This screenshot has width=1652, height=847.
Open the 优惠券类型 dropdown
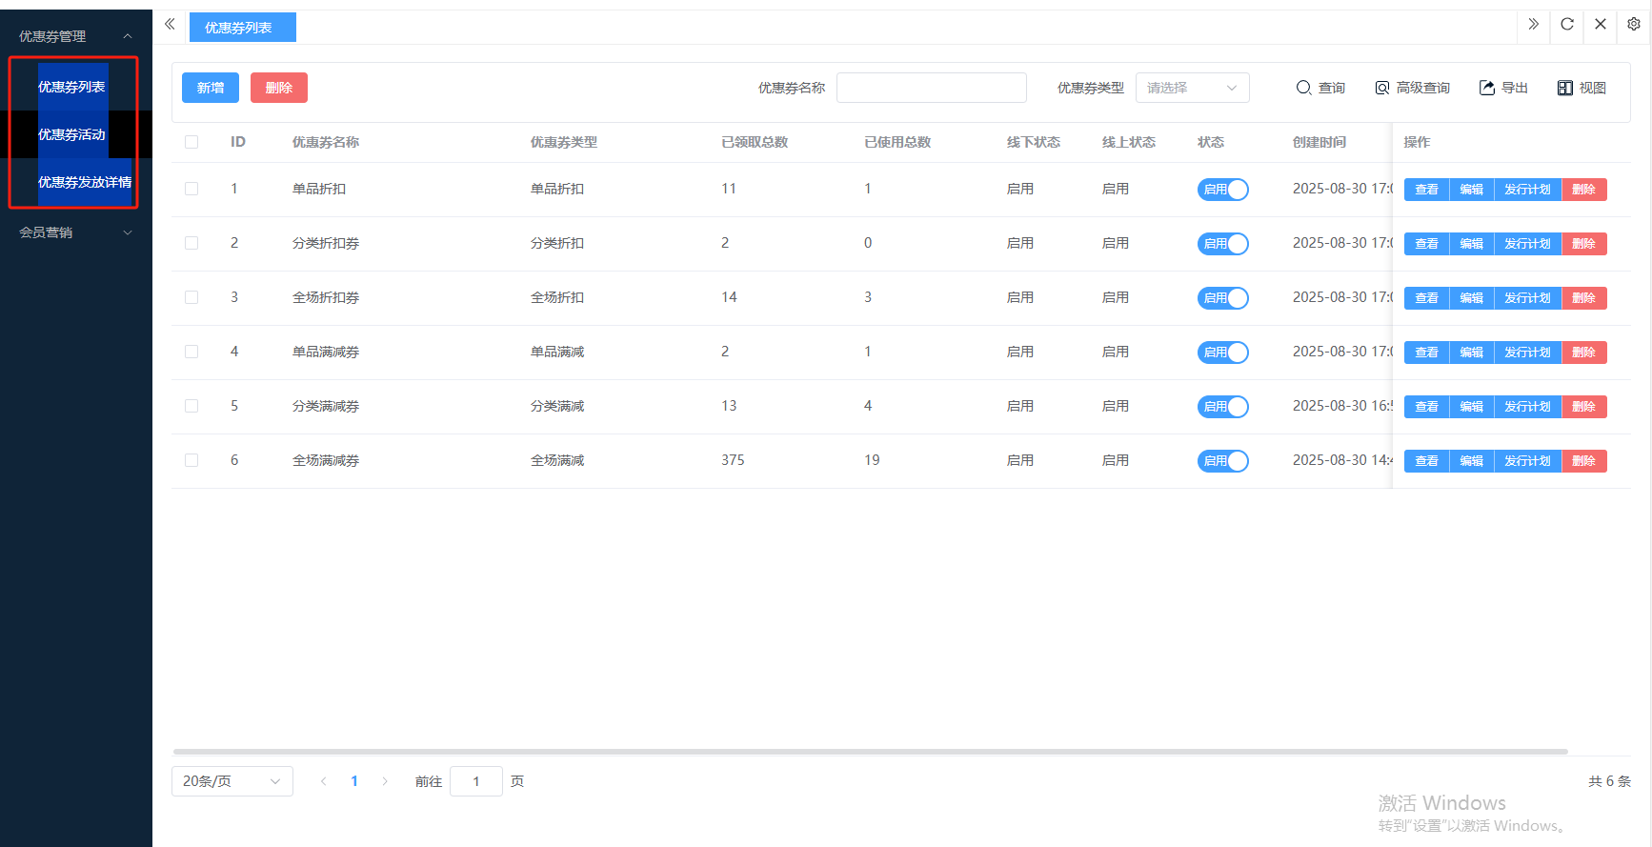click(1192, 88)
